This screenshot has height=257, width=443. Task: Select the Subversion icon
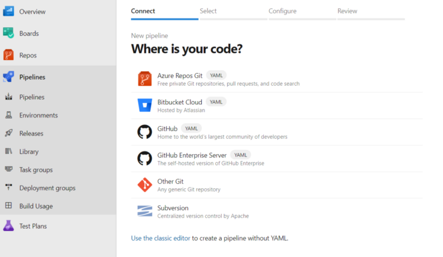point(144,212)
